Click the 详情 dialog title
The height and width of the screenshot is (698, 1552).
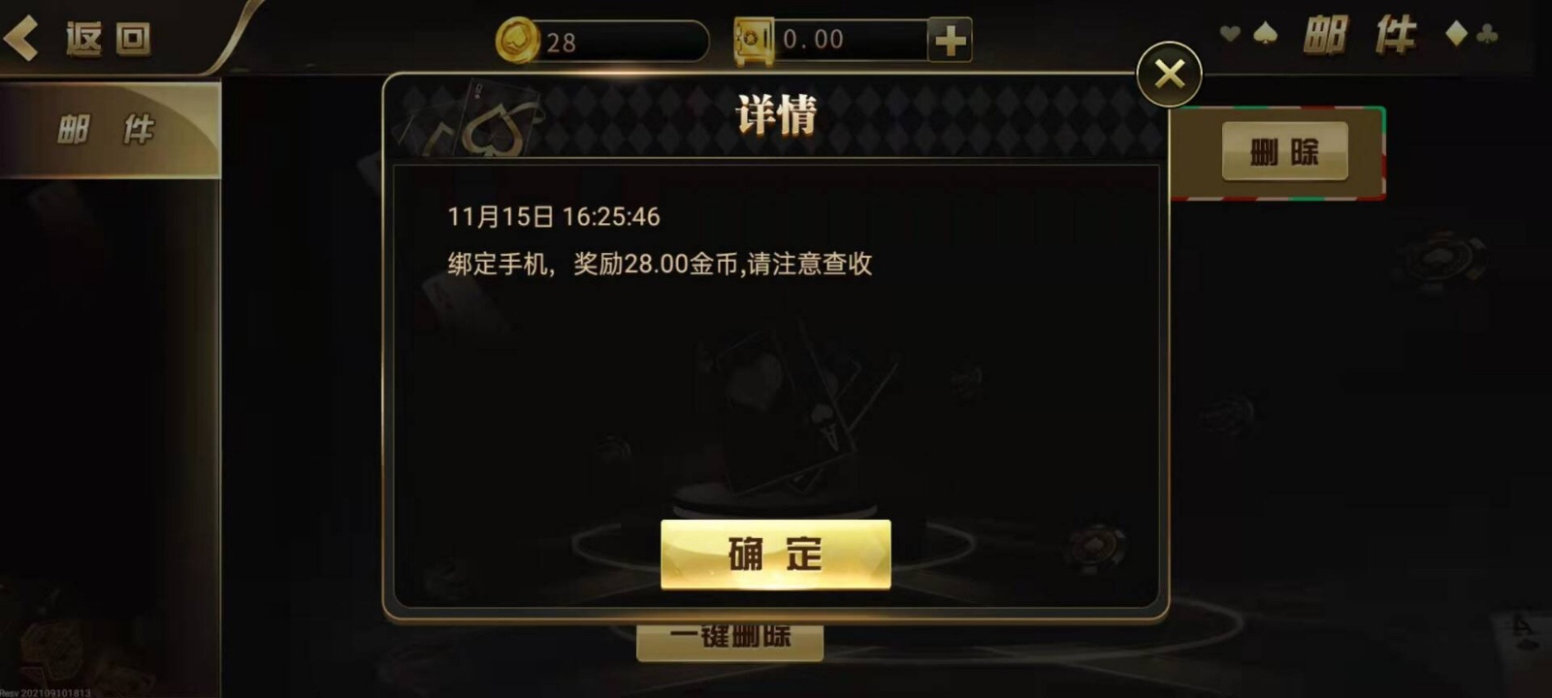tap(776, 115)
